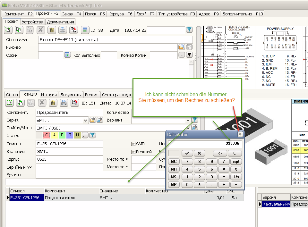The width and height of the screenshot is (308, 227).
Task: Click the Корпус field containing 0603
Action: (x=69, y=159)
